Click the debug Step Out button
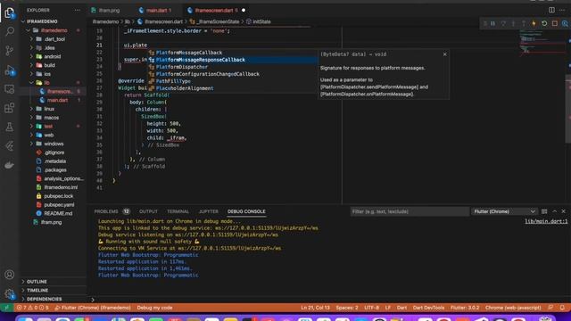Image resolution: width=571 pixels, height=321 pixels. coord(524,23)
